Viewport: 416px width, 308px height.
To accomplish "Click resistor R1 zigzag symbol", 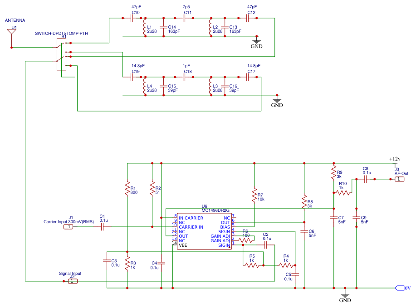I will [x=127, y=188].
